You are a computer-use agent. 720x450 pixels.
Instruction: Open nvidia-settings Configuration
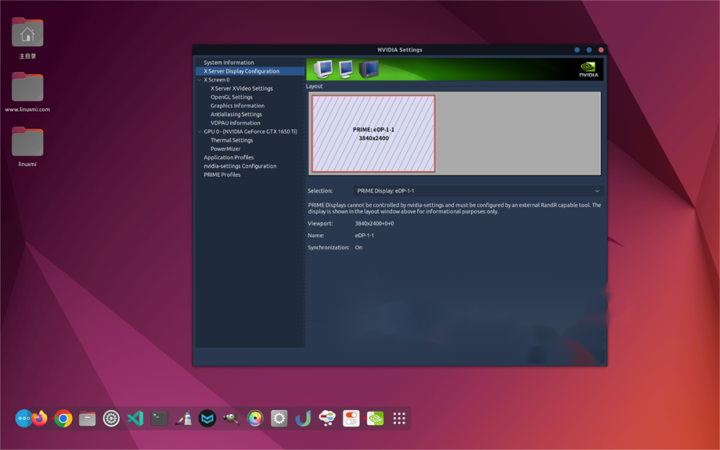coord(240,166)
